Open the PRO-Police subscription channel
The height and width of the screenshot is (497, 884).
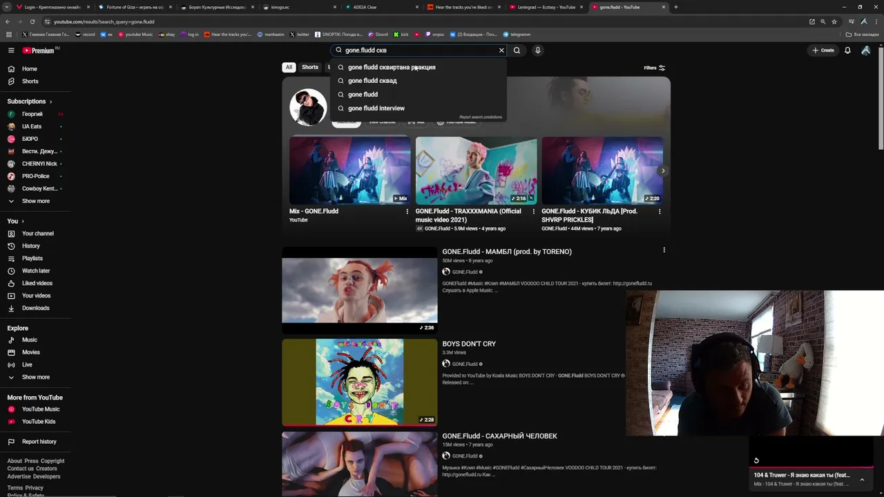pyautogui.click(x=34, y=176)
